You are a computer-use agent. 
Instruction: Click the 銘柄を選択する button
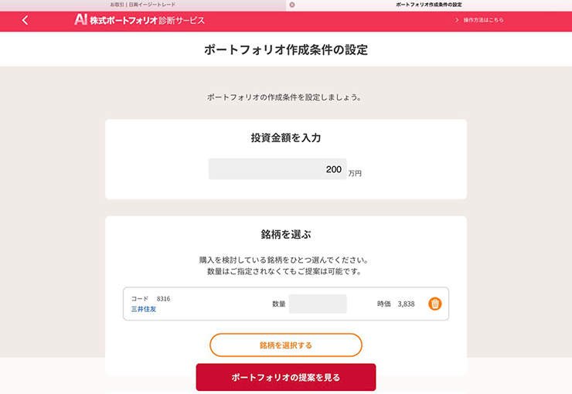coord(286,345)
